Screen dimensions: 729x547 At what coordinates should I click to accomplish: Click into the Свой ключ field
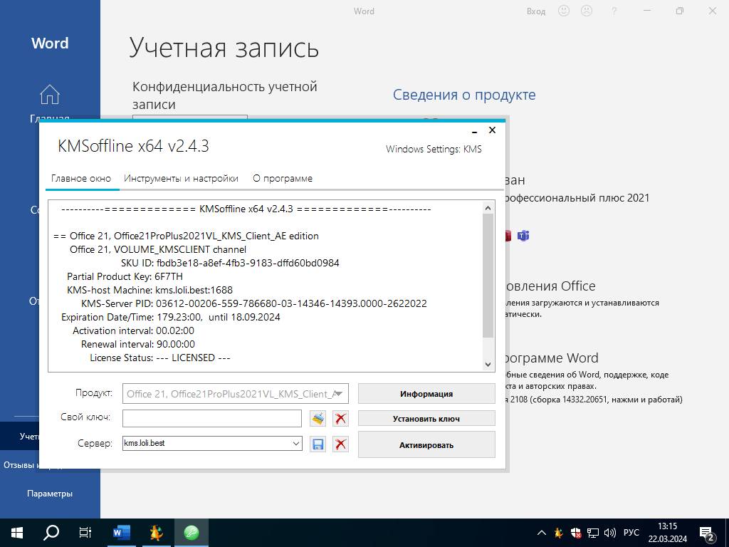point(212,418)
